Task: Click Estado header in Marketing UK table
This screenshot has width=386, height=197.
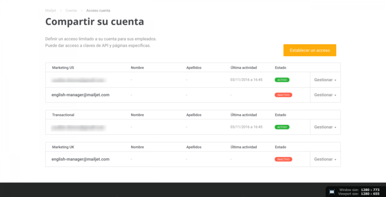Action: pos(280,147)
